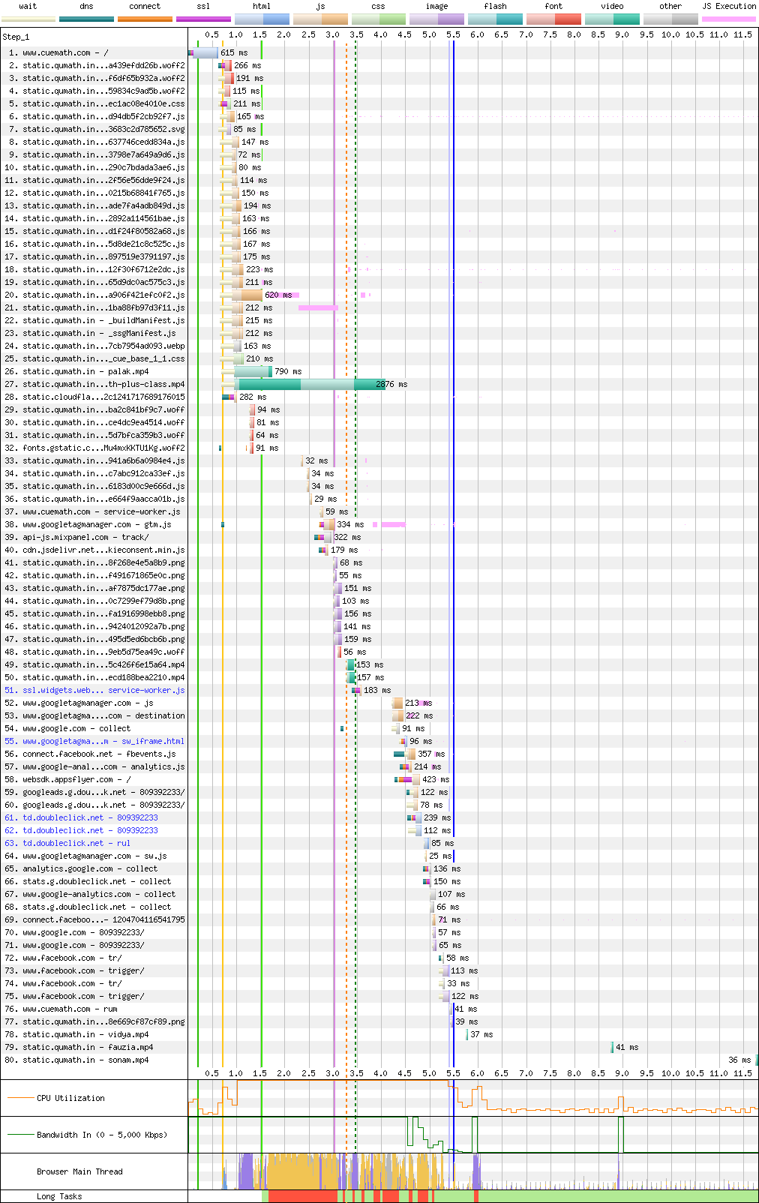
Task: Click the JS Execution legend swatch
Action: 728,19
